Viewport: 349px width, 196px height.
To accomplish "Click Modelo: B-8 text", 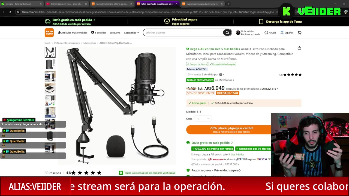I will (x=194, y=112).
